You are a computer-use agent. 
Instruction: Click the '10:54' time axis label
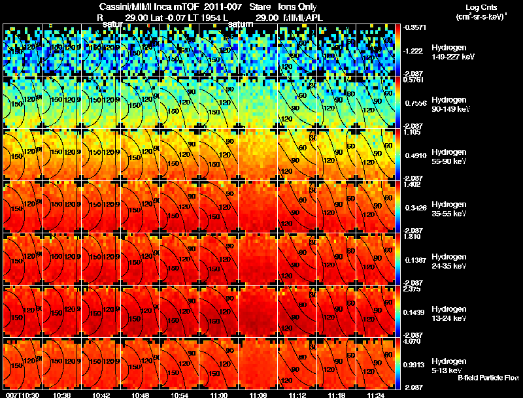(x=179, y=395)
